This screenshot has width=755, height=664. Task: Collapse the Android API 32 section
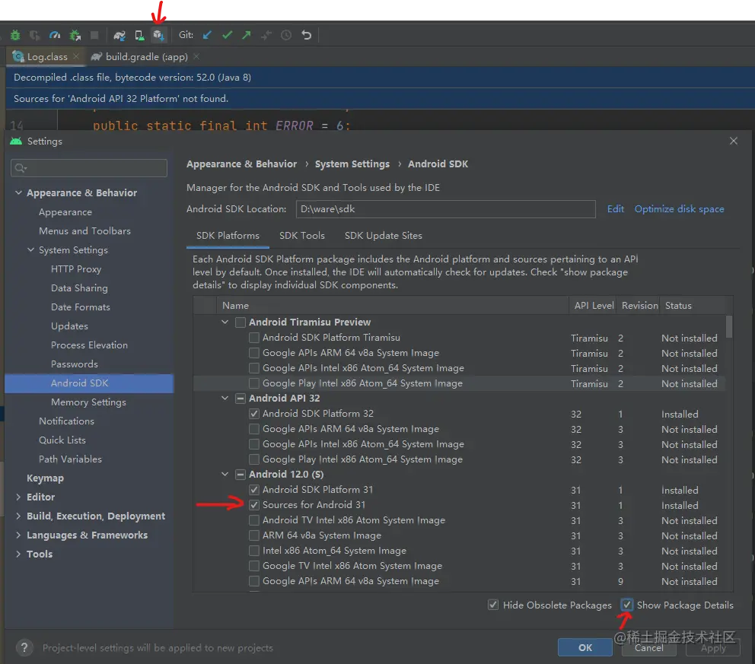[x=225, y=398]
